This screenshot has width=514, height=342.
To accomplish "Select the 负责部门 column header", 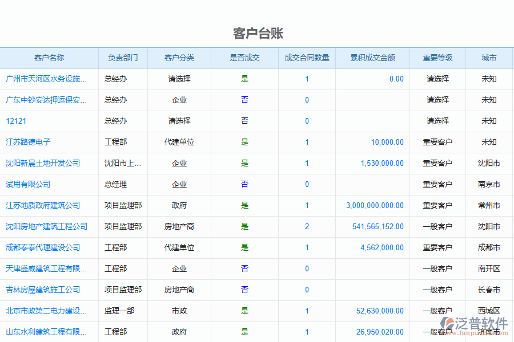I will 123,58.
